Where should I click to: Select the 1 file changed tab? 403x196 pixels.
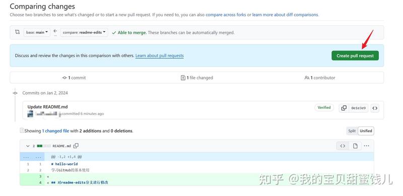pos(197,78)
